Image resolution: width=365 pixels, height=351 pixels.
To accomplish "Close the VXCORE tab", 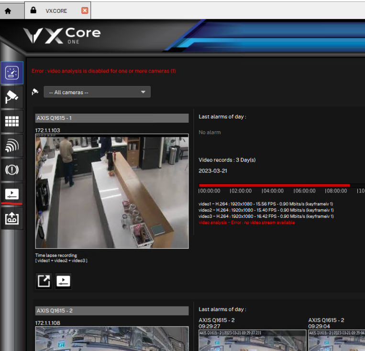I will pyautogui.click(x=85, y=11).
